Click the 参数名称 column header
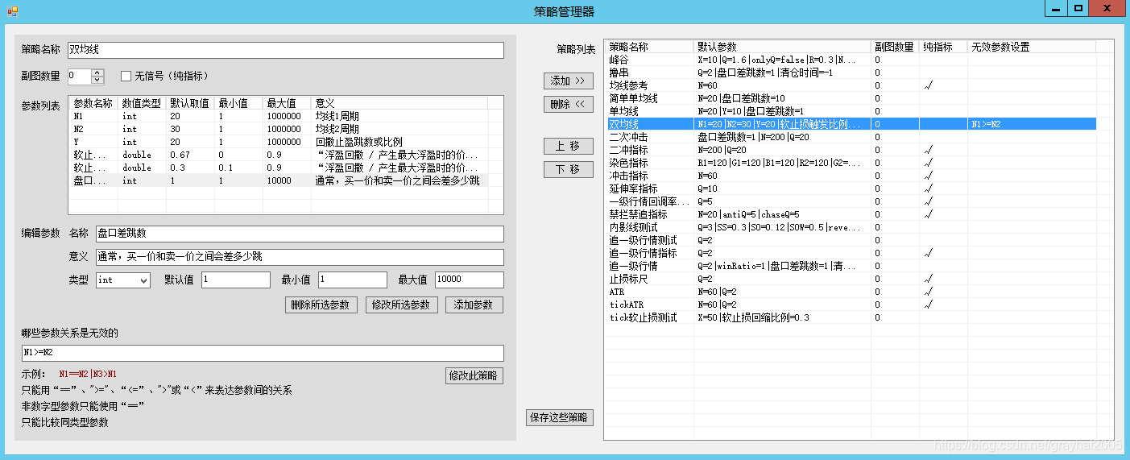Image resolution: width=1130 pixels, height=460 pixels. [94, 103]
